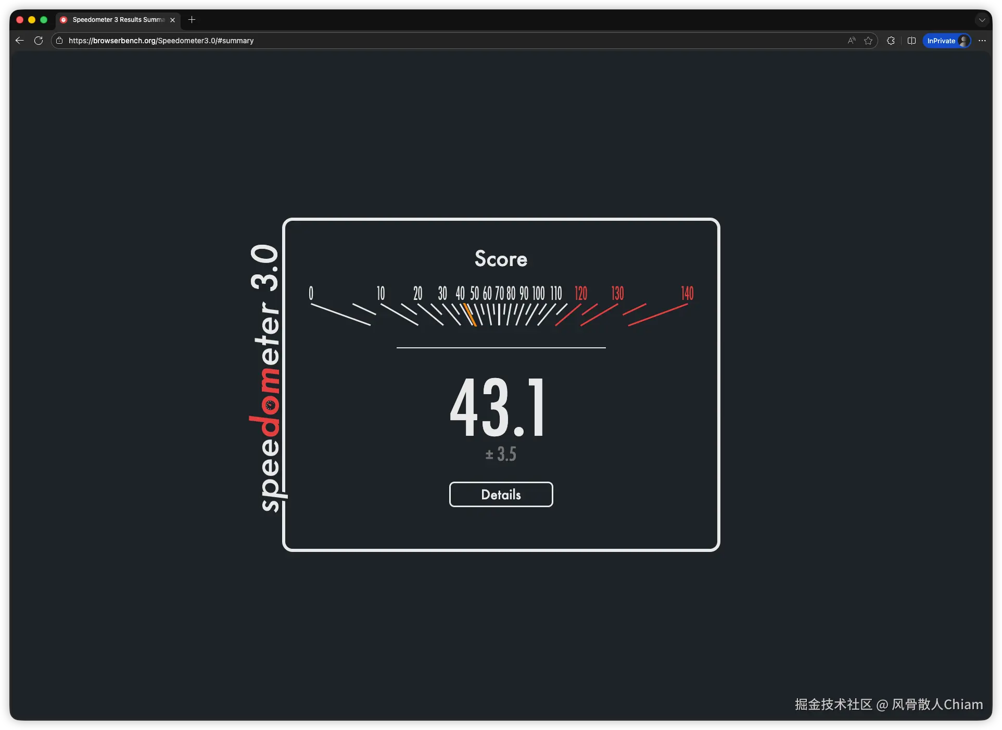Open the Read aloud icon
This screenshot has width=1002, height=730.
[852, 41]
